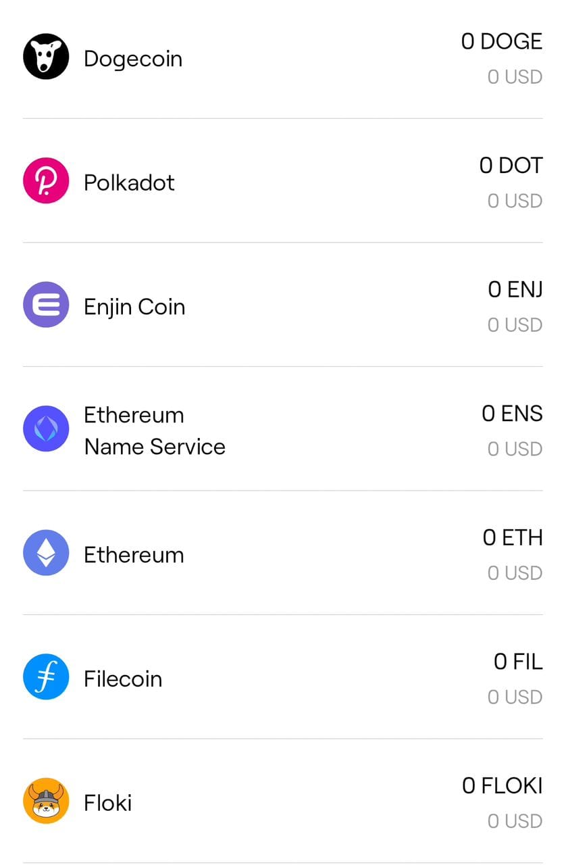Viewport: 566px width, 865px height.
Task: Tap the 0 DOT balance amount
Action: click(x=511, y=166)
